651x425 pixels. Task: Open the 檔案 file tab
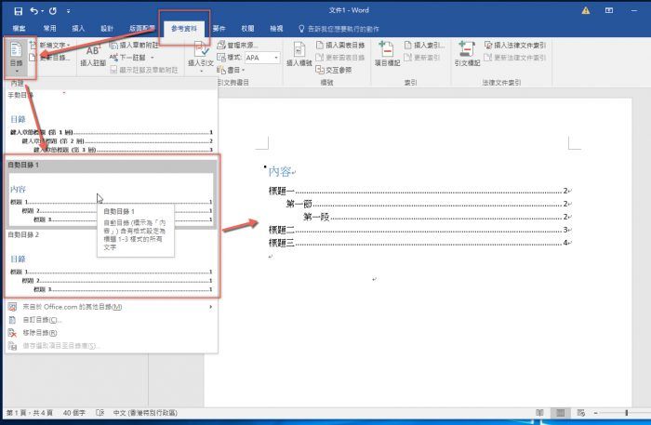tap(19, 29)
